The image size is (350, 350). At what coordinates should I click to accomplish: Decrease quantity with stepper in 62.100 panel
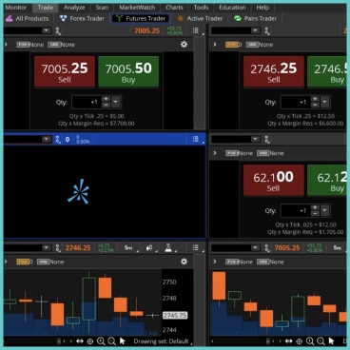[x=315, y=214]
